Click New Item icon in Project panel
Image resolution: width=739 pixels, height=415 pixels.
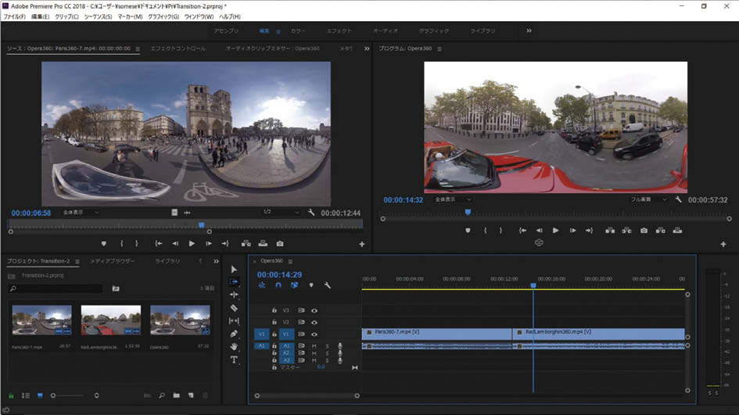pyautogui.click(x=191, y=395)
